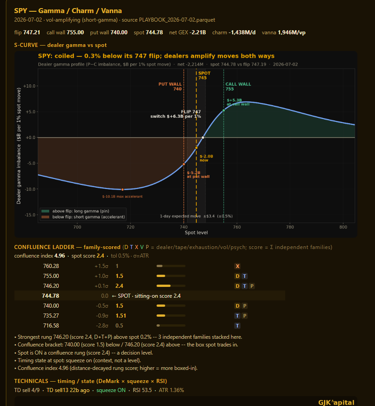Click the 'Strongest rung 746.20' bullet note
Screen dimensions: 375x406
coord(128,337)
